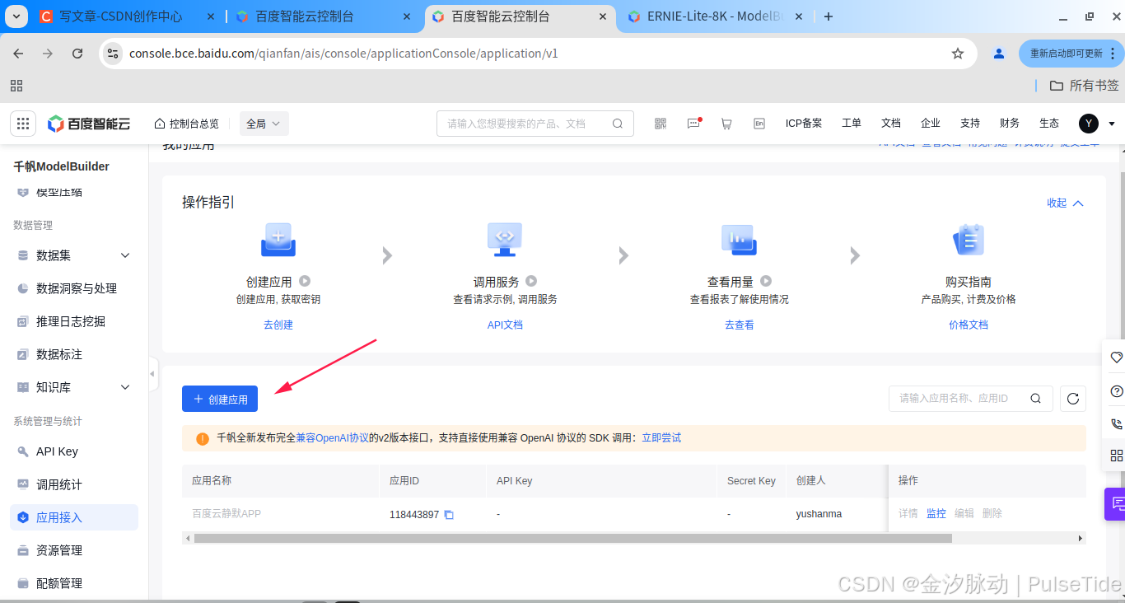Open the account dropdown arrow
The width and height of the screenshot is (1125, 603).
[x=1112, y=124]
